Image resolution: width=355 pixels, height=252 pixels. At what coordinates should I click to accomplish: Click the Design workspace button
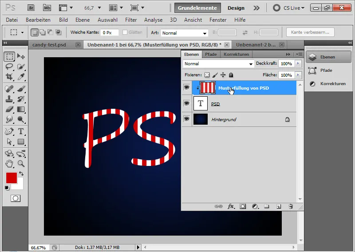pos(236,8)
